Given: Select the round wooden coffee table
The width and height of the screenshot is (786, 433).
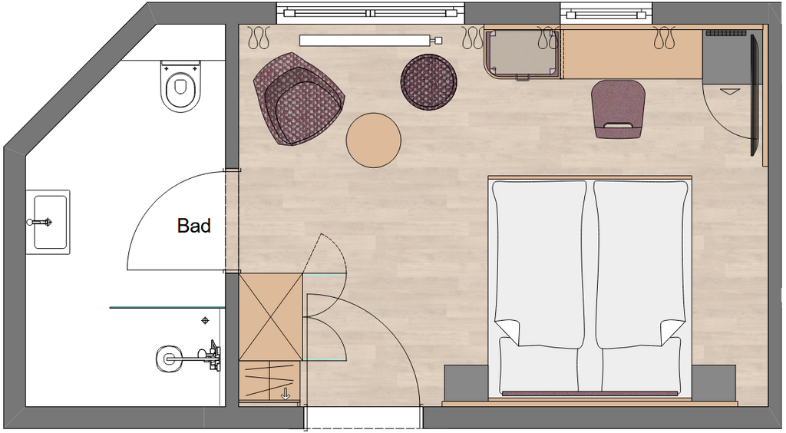Looking at the screenshot, I should pyautogui.click(x=374, y=140).
